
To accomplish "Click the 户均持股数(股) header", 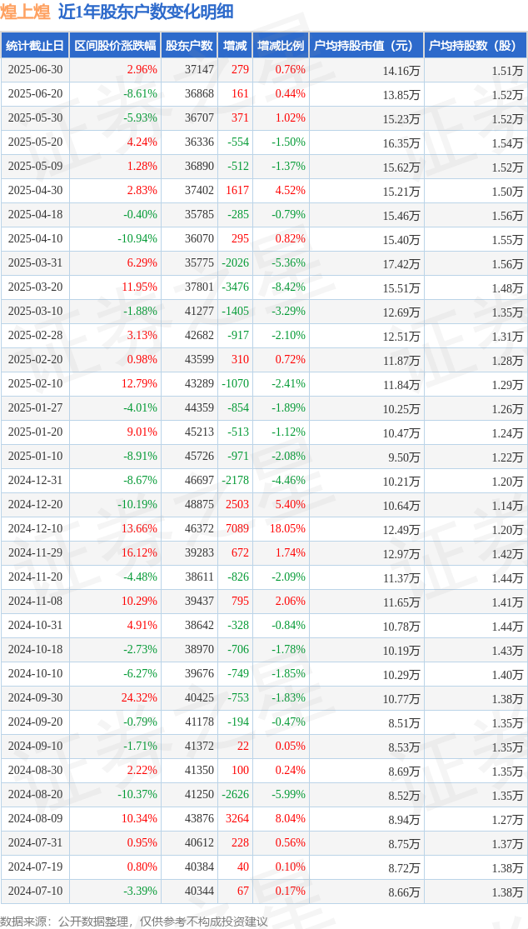I will point(476,45).
